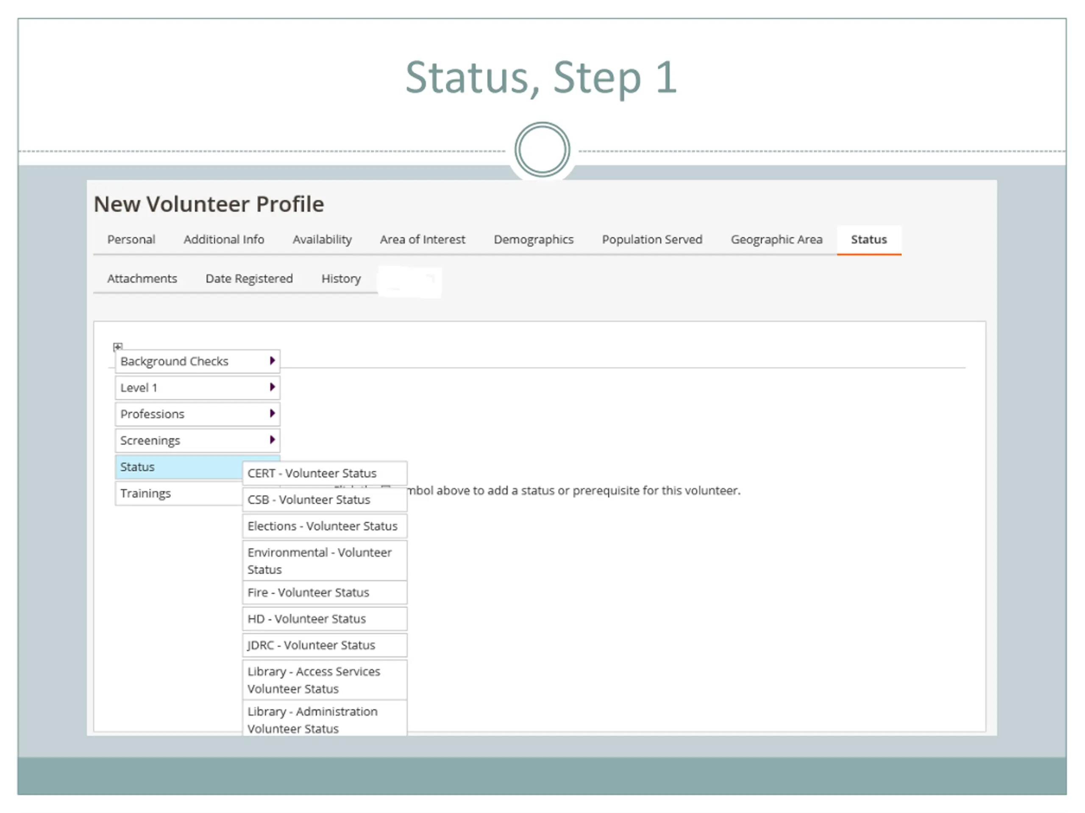The width and height of the screenshot is (1085, 813).
Task: Expand the Background Checks submenu arrow
Action: [272, 361]
